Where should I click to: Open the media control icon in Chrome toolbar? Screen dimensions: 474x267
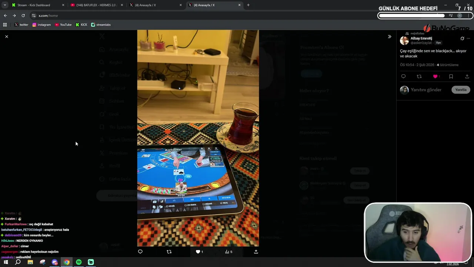tap(451, 16)
